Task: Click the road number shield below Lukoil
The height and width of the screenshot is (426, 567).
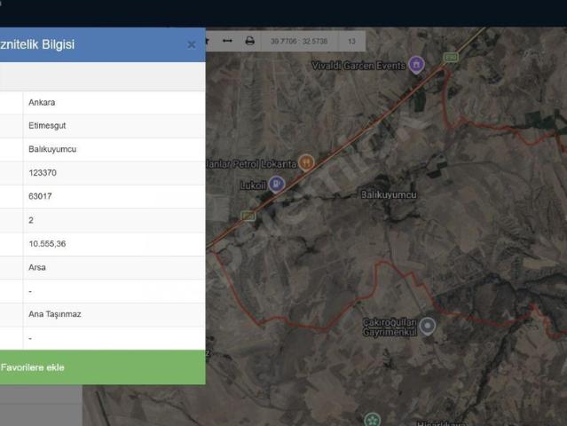Action: (248, 216)
